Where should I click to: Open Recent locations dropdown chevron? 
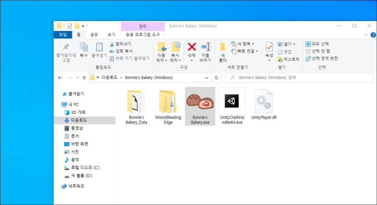click(x=77, y=78)
